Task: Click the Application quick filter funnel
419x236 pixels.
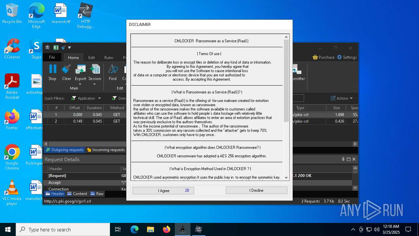Action: pos(74,98)
